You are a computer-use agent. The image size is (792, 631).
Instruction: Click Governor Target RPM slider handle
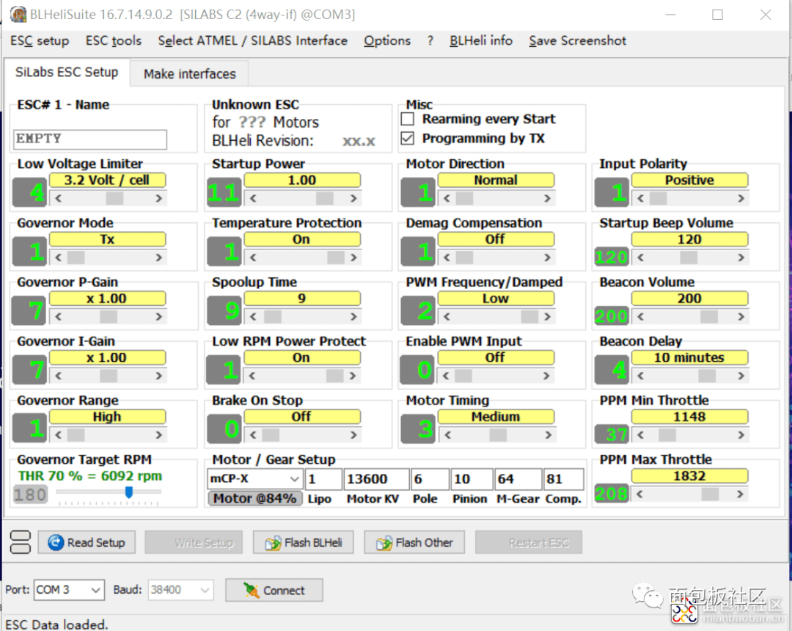coord(129,492)
